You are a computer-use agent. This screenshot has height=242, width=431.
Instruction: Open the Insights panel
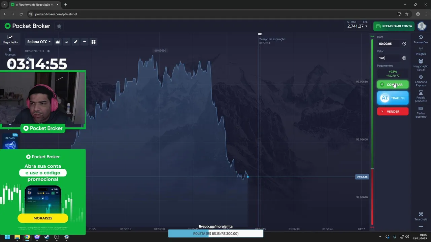[x=421, y=51]
